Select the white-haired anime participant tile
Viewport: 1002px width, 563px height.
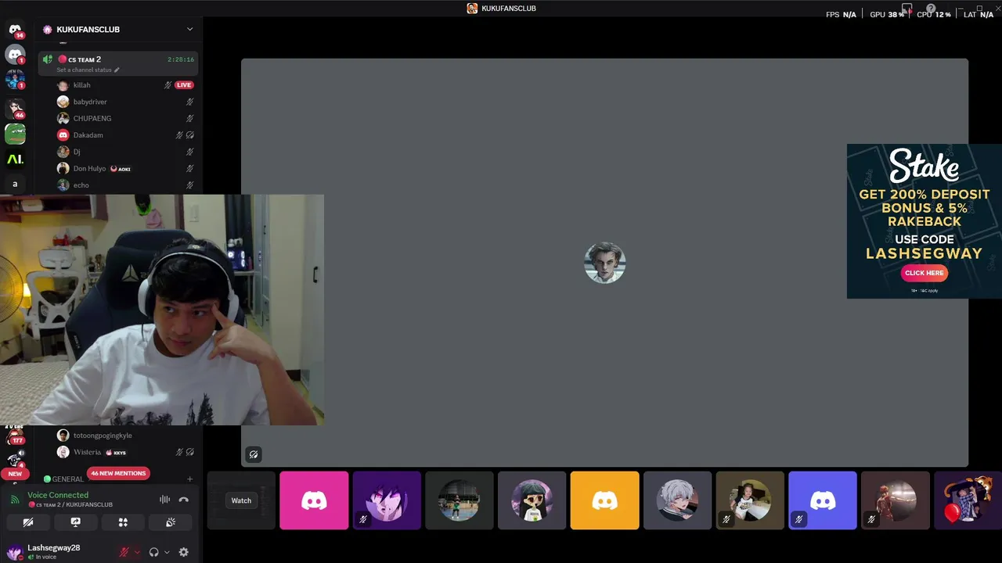coord(677,500)
